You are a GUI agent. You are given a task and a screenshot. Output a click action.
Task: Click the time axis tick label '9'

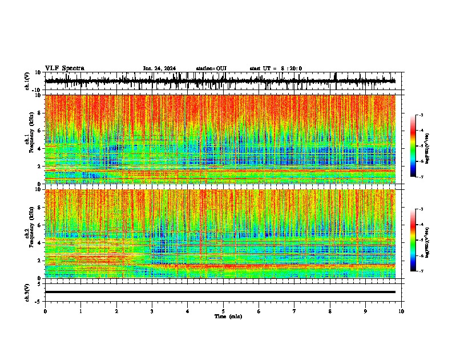(x=365, y=311)
